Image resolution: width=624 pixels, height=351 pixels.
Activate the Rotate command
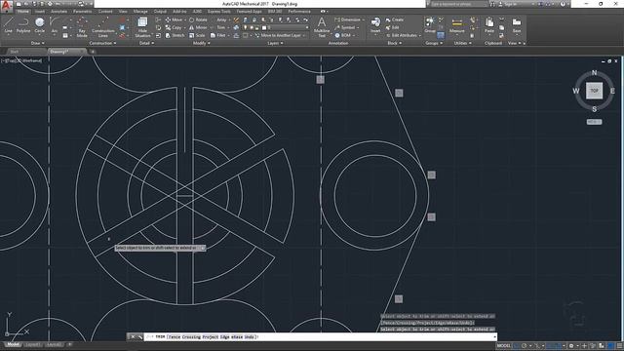click(x=198, y=19)
